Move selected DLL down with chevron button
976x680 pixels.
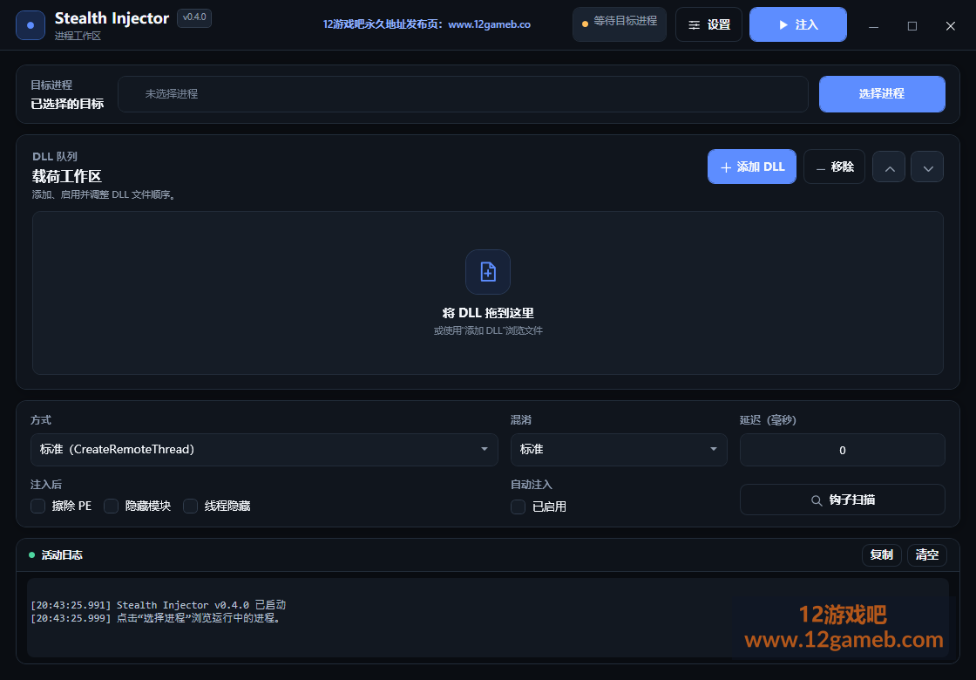coord(927,167)
